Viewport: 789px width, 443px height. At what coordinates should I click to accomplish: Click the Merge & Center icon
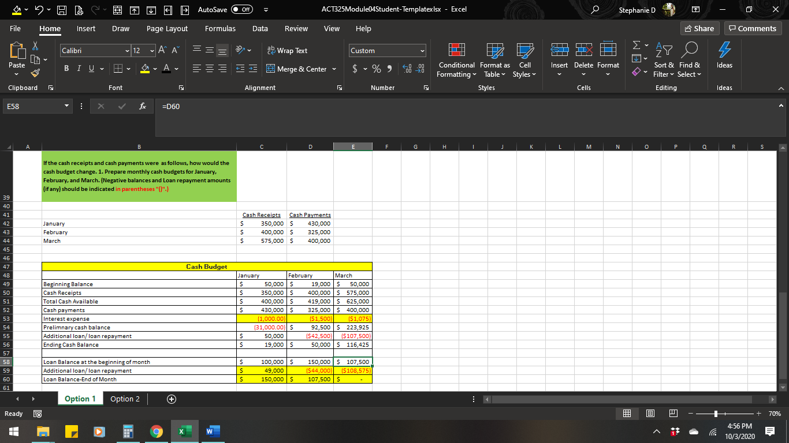point(296,69)
